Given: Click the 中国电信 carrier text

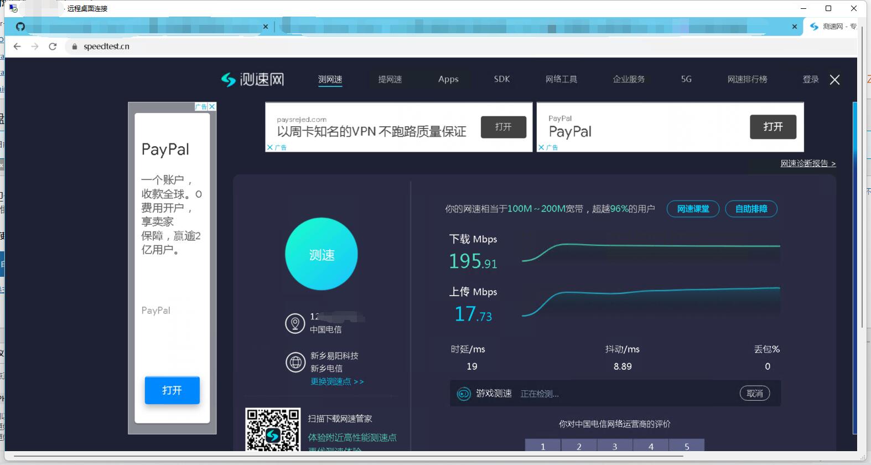Looking at the screenshot, I should tap(325, 329).
